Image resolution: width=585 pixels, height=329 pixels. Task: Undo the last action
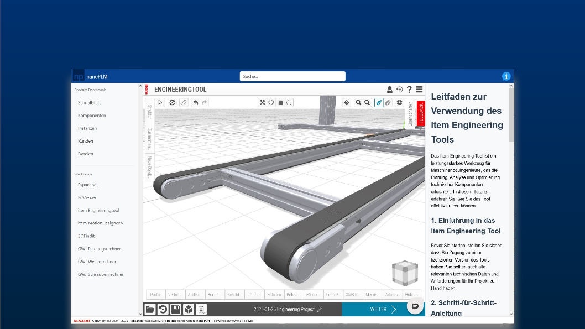click(196, 102)
